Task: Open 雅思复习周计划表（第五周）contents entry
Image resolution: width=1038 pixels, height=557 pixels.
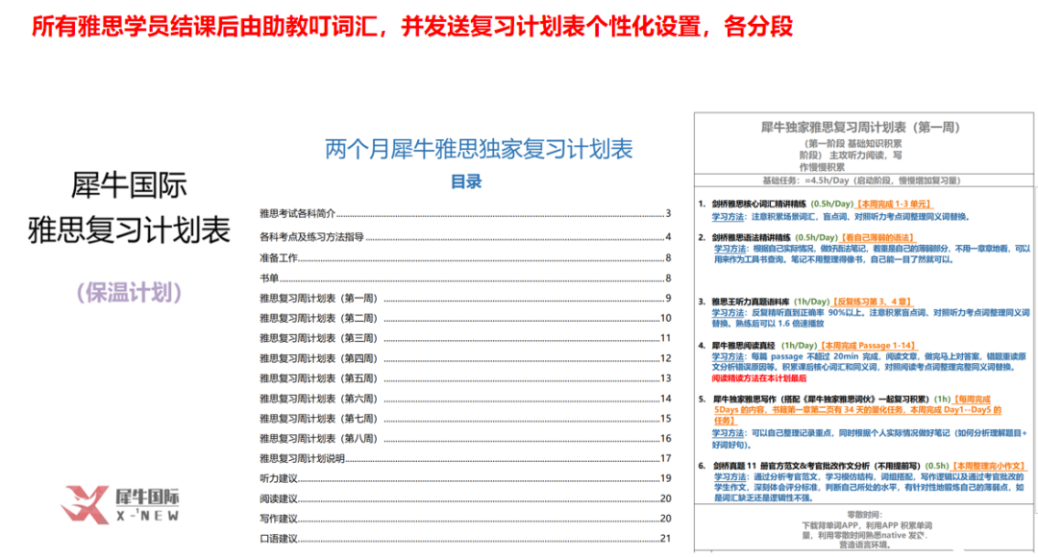Action: pos(465,378)
